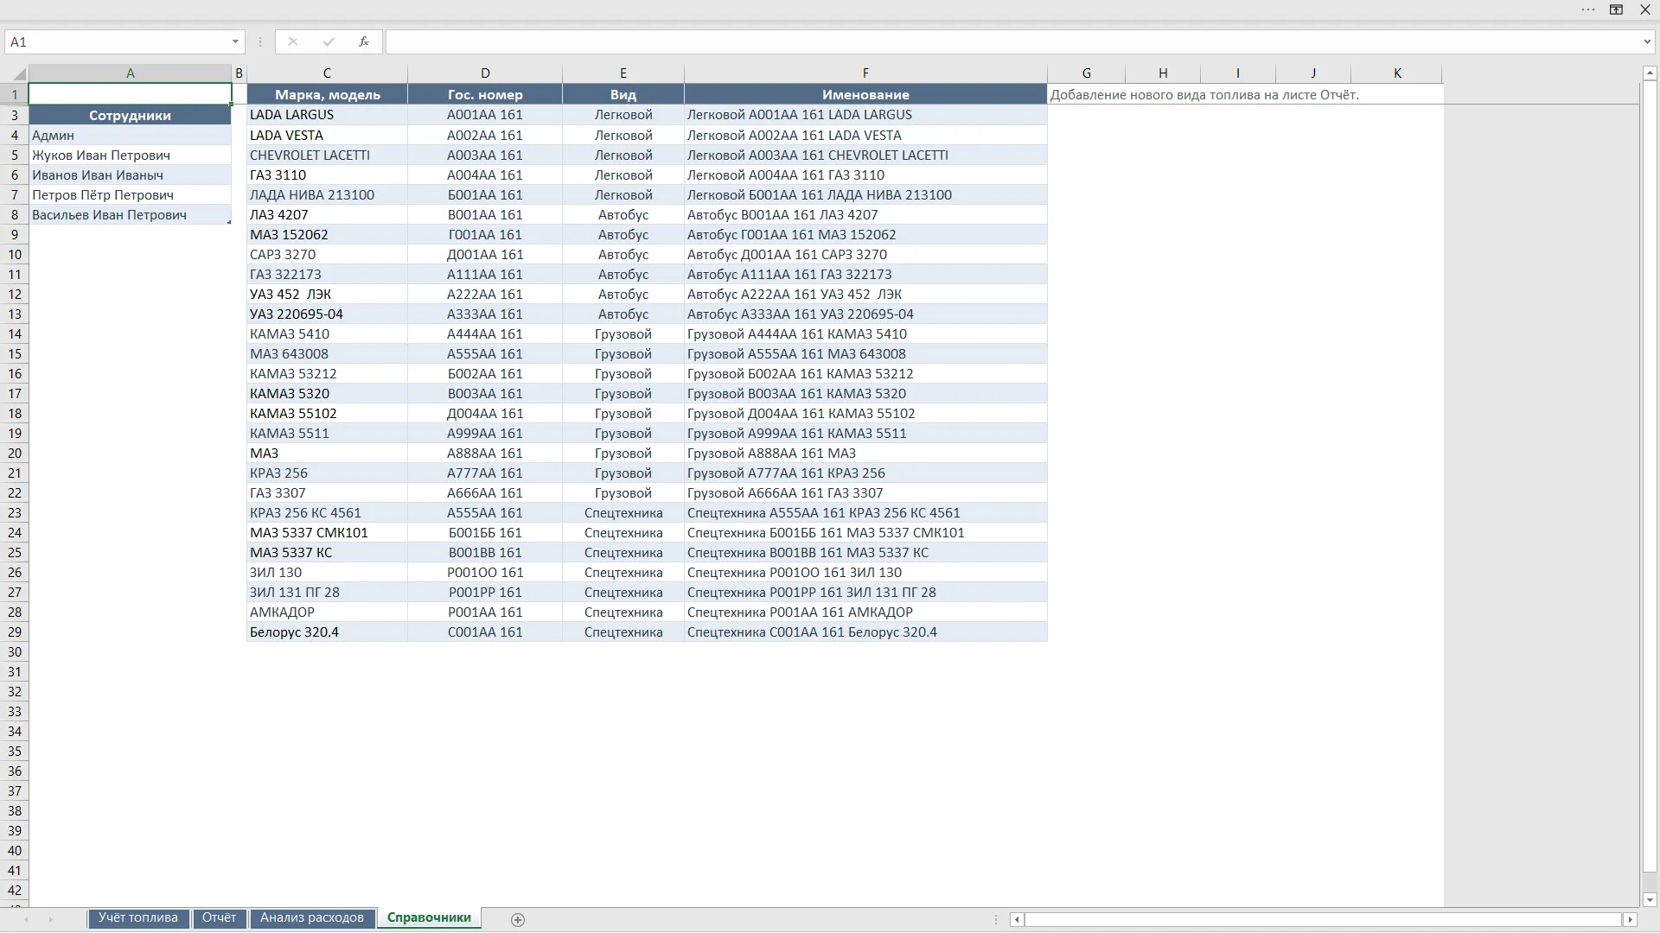Screen dimensions: 1660x933
Task: Open the three-dots more options menu
Action: click(1588, 10)
